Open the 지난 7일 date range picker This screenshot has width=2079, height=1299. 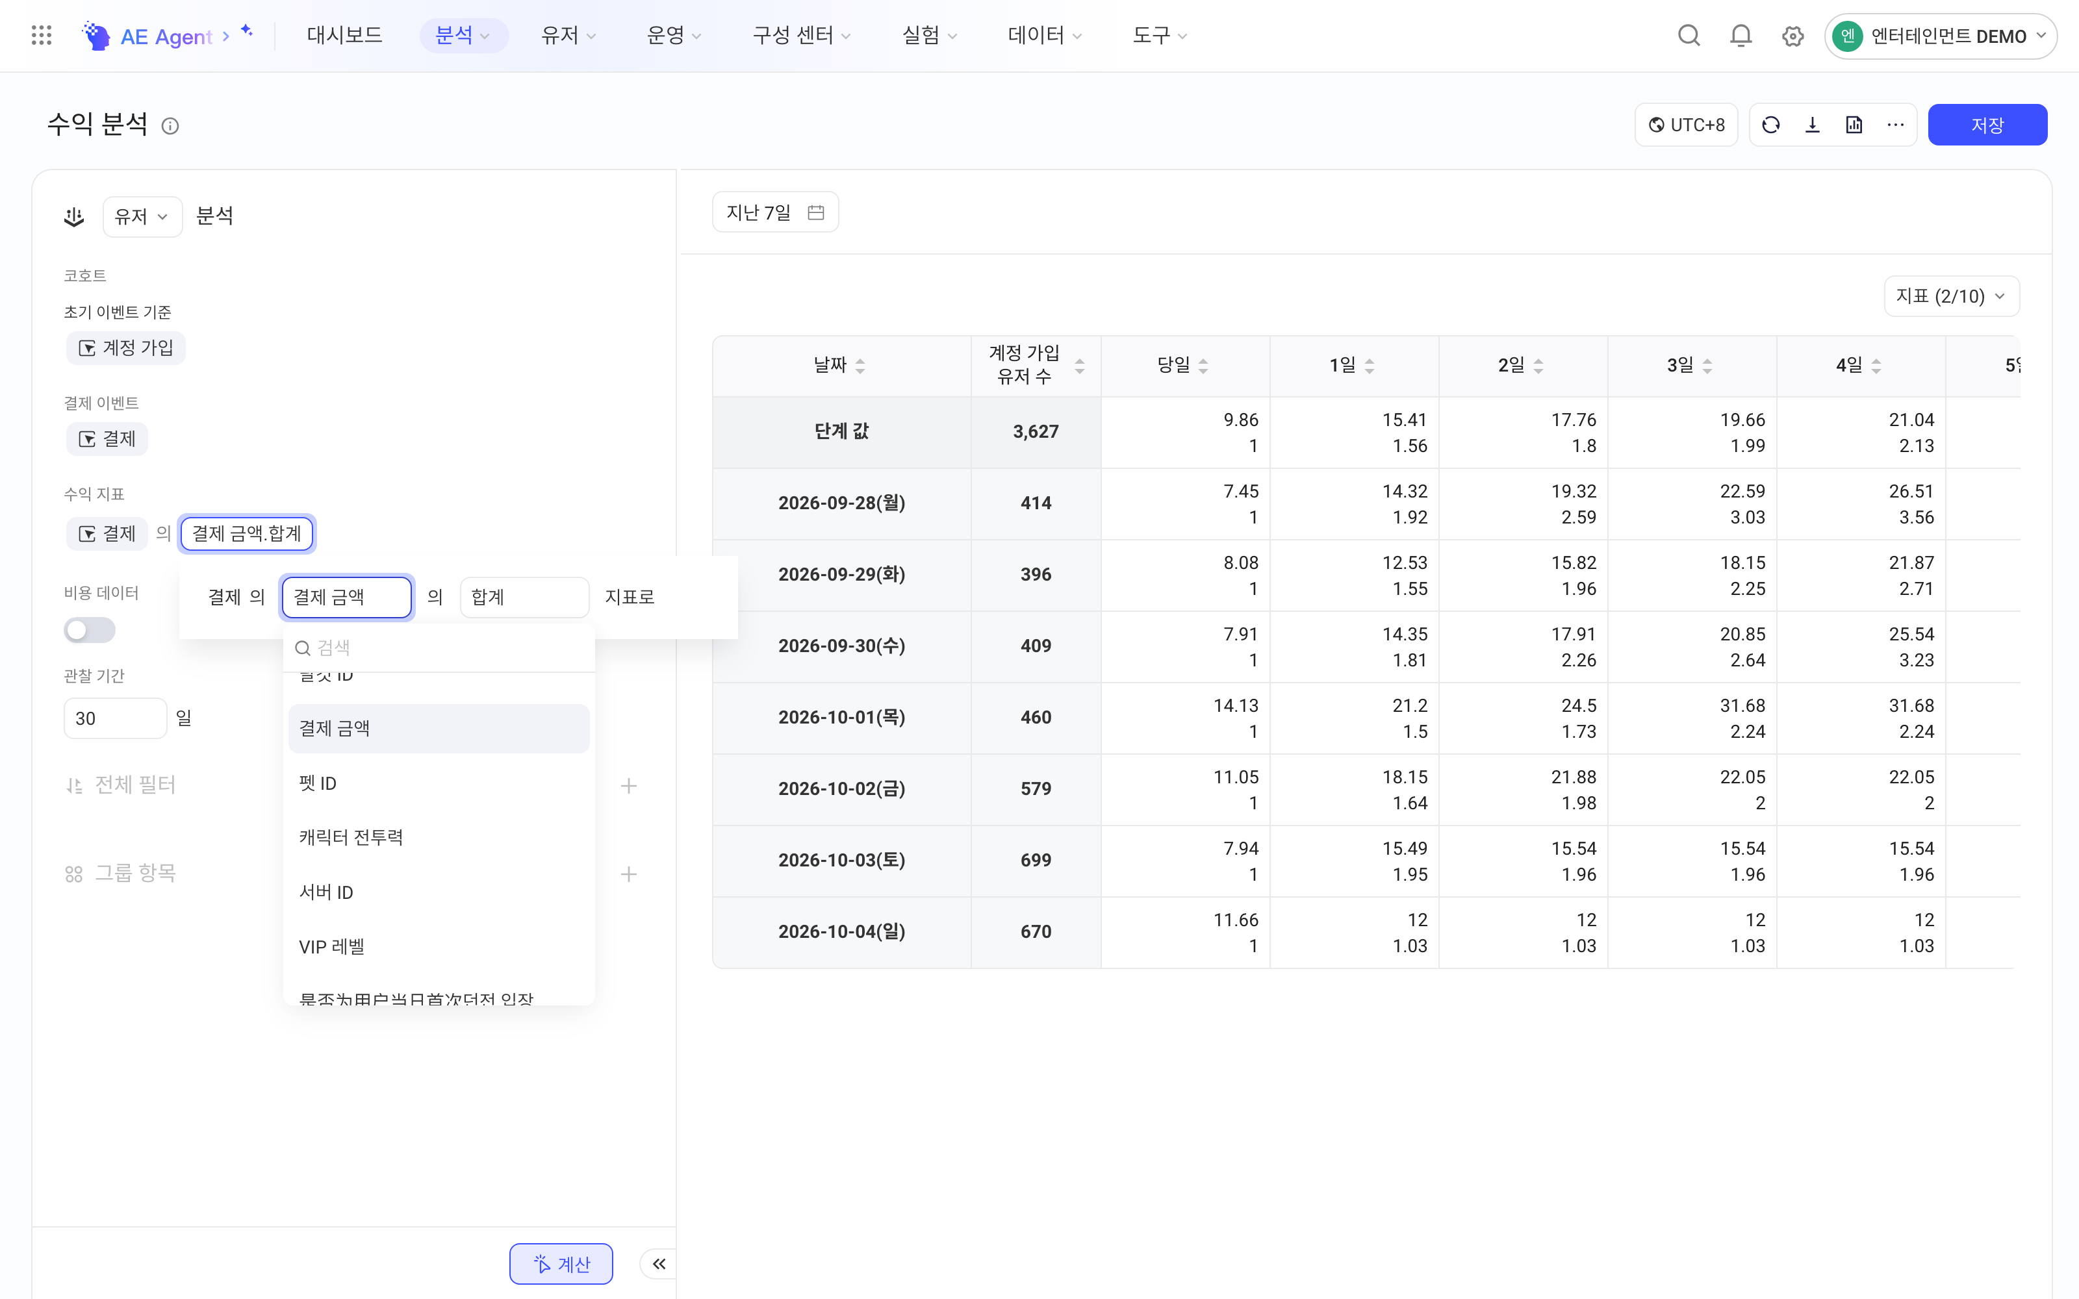775,212
